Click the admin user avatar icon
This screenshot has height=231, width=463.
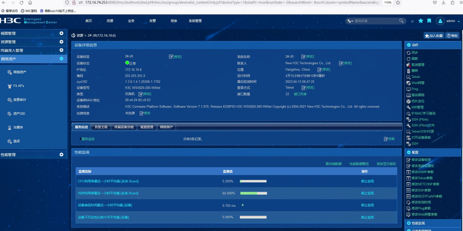440,21
